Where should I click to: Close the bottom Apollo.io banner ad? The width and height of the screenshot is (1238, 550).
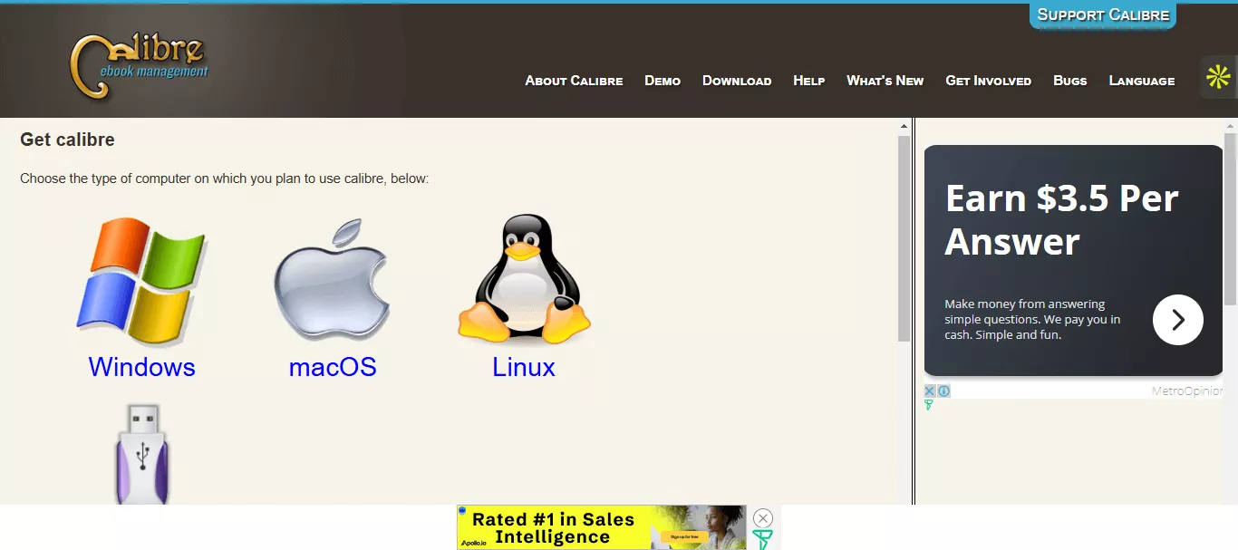[763, 518]
